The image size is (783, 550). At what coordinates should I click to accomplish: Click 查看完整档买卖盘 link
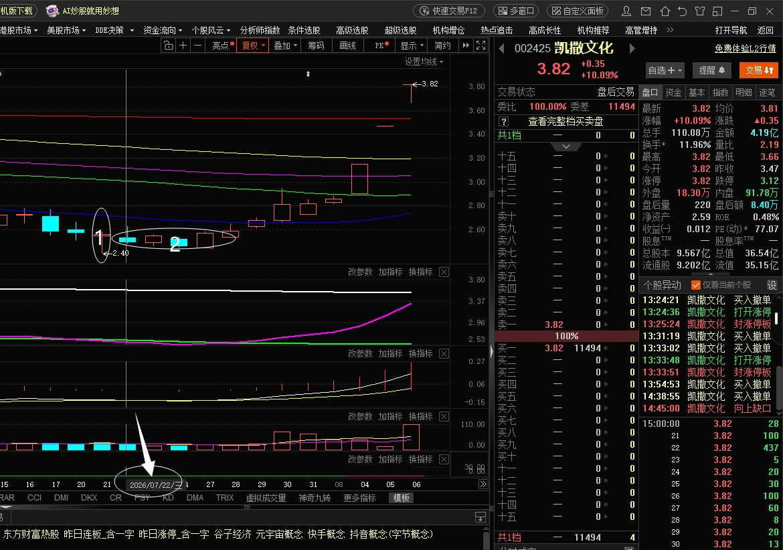tap(565, 121)
